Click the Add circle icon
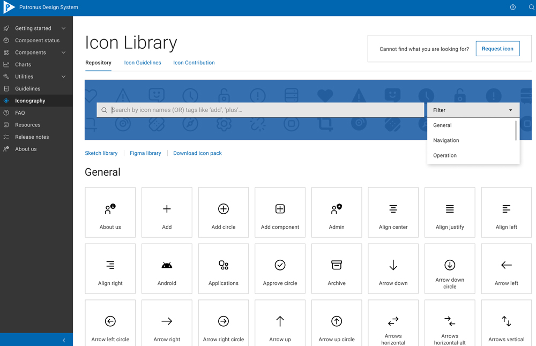 224,209
